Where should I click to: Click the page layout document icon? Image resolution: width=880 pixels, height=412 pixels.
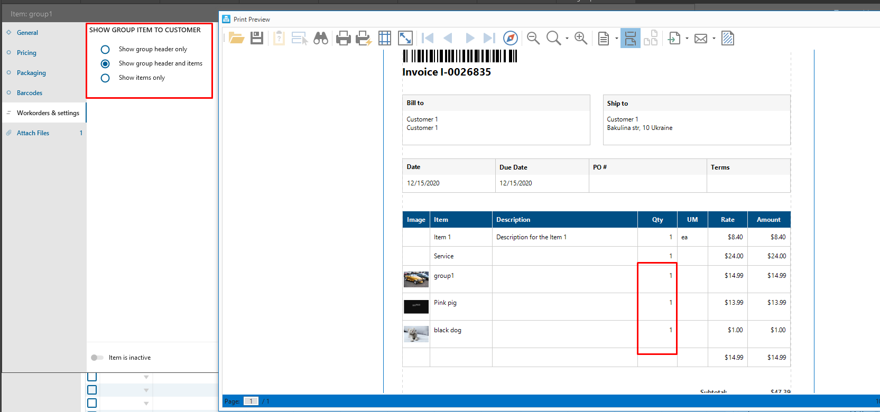pyautogui.click(x=604, y=39)
